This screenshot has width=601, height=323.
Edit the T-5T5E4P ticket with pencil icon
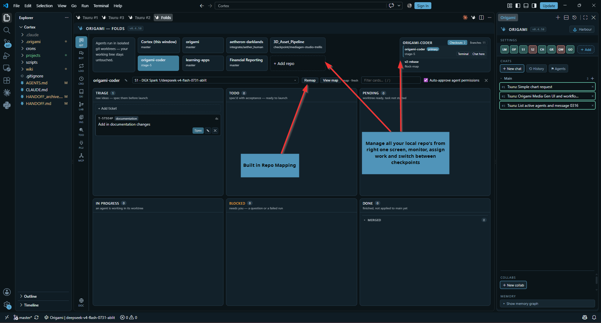[x=208, y=131]
